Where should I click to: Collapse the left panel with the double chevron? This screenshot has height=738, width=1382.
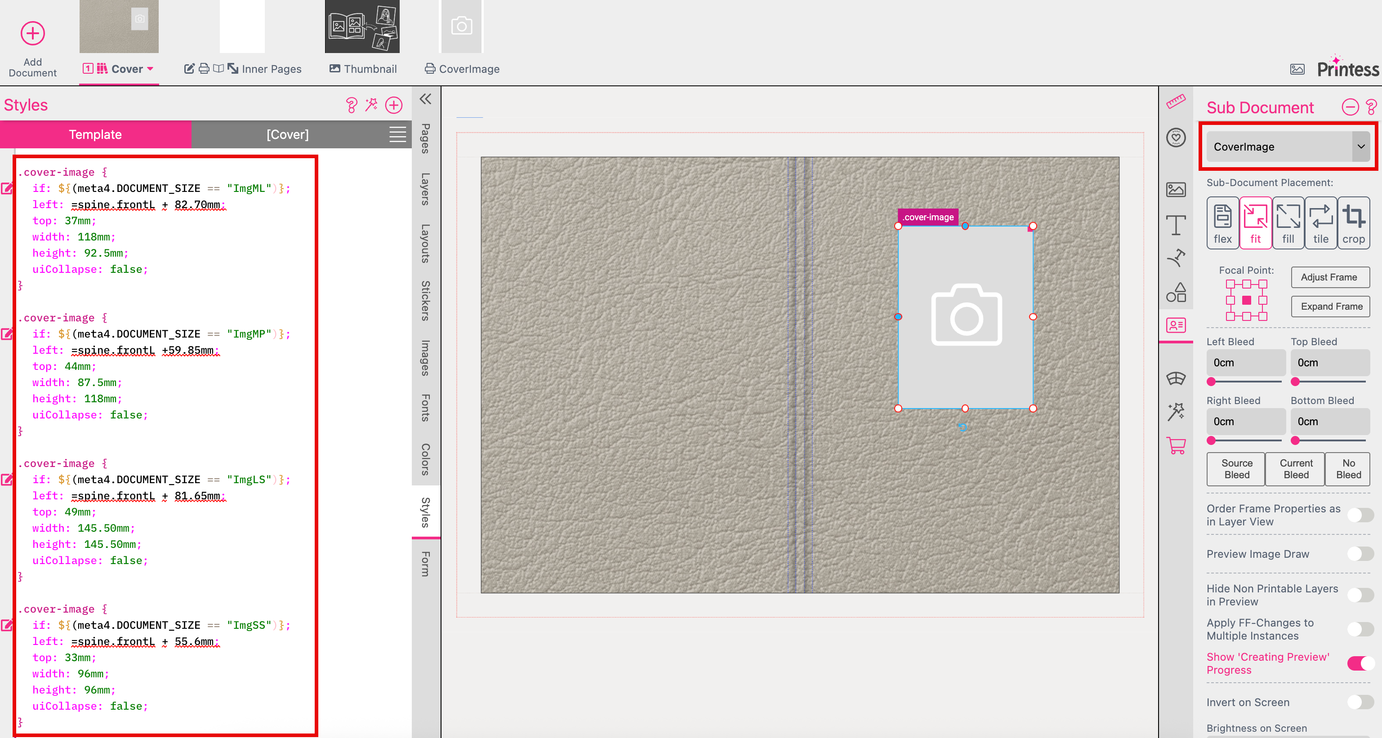click(x=425, y=99)
